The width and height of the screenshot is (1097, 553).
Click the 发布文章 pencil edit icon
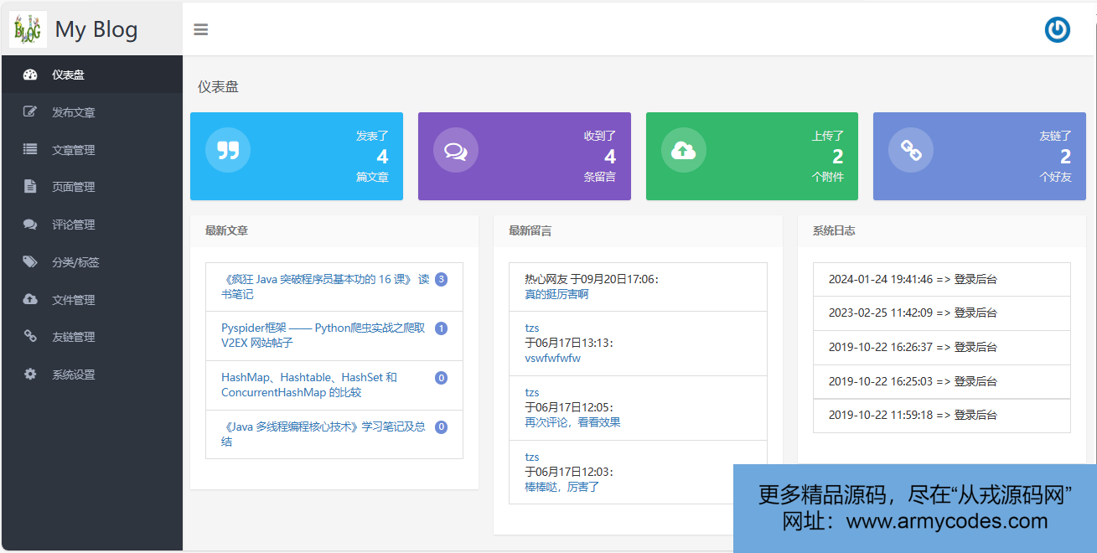tap(30, 112)
